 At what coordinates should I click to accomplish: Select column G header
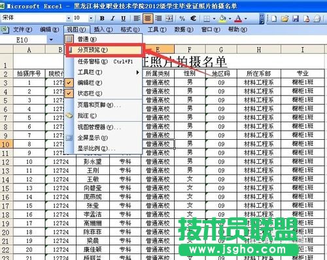pos(221,50)
